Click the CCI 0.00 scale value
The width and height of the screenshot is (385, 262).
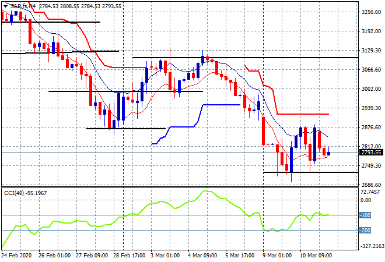(x=366, y=200)
